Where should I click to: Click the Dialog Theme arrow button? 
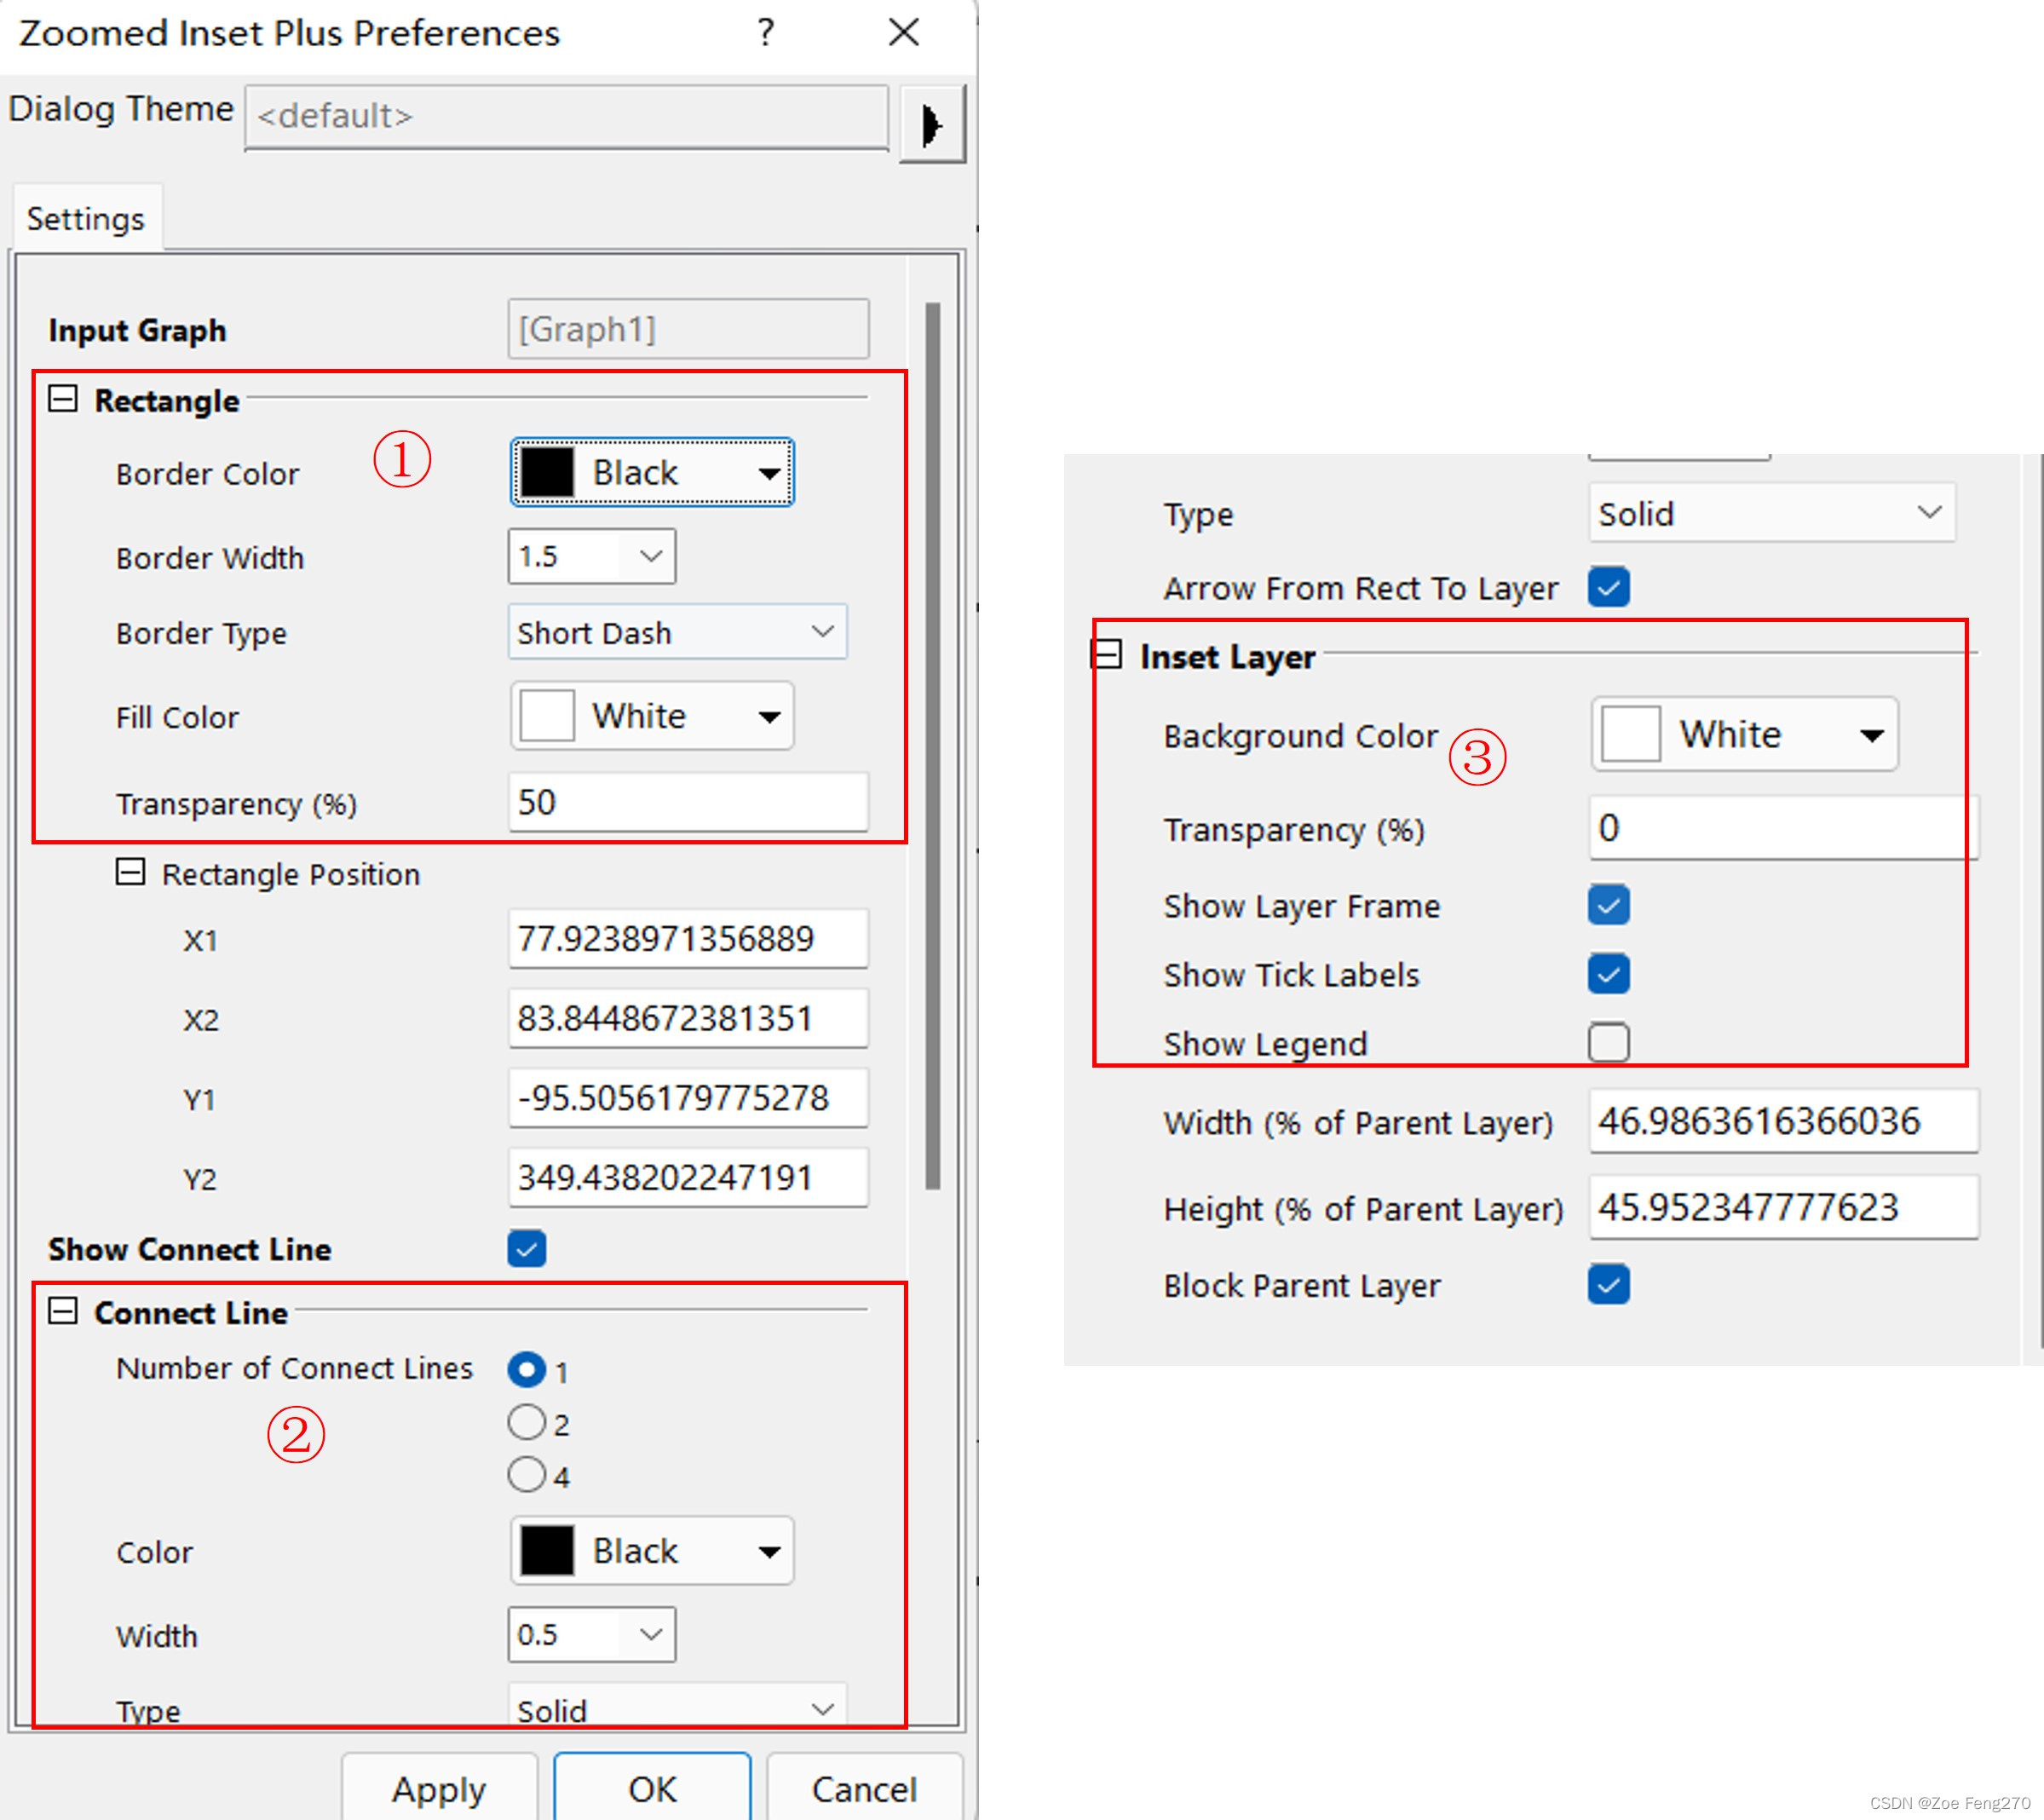click(x=931, y=124)
